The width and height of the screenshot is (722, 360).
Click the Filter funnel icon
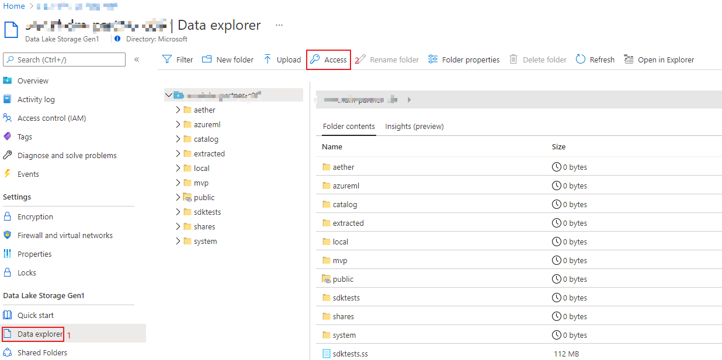tap(167, 60)
